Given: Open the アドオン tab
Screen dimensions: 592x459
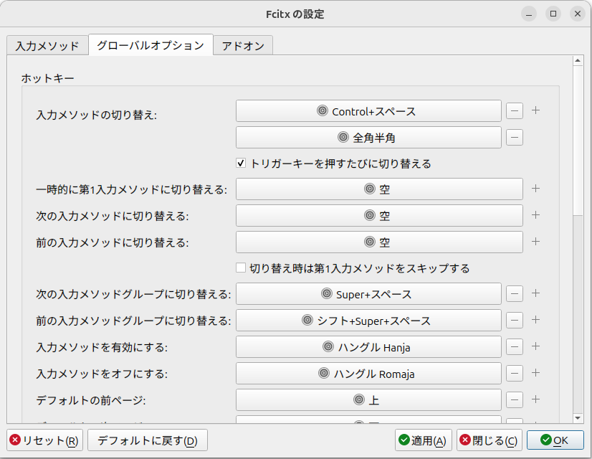Looking at the screenshot, I should click(x=243, y=45).
